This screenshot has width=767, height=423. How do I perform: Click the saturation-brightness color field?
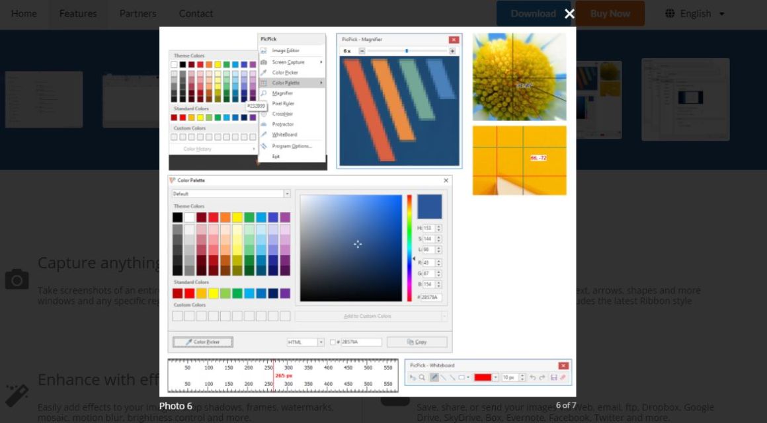(x=350, y=248)
